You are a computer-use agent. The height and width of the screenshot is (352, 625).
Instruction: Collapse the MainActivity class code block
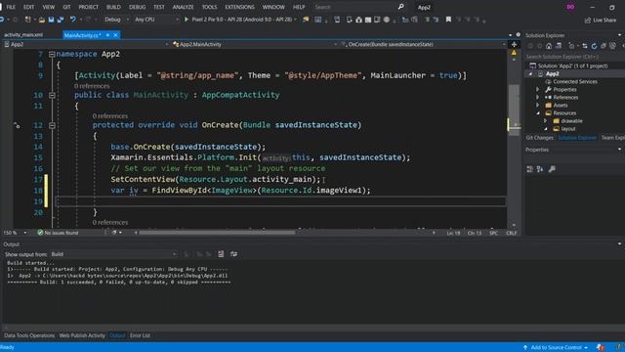tap(52, 96)
